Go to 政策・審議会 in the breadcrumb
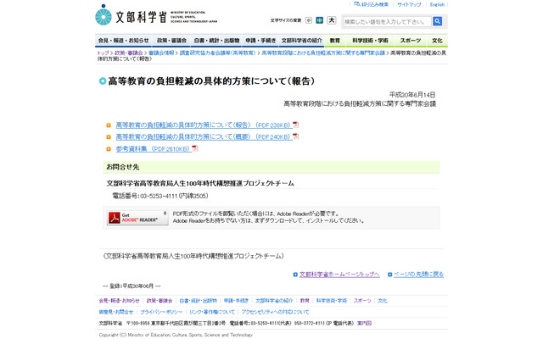Screen dimensions: 543x361 128,53
